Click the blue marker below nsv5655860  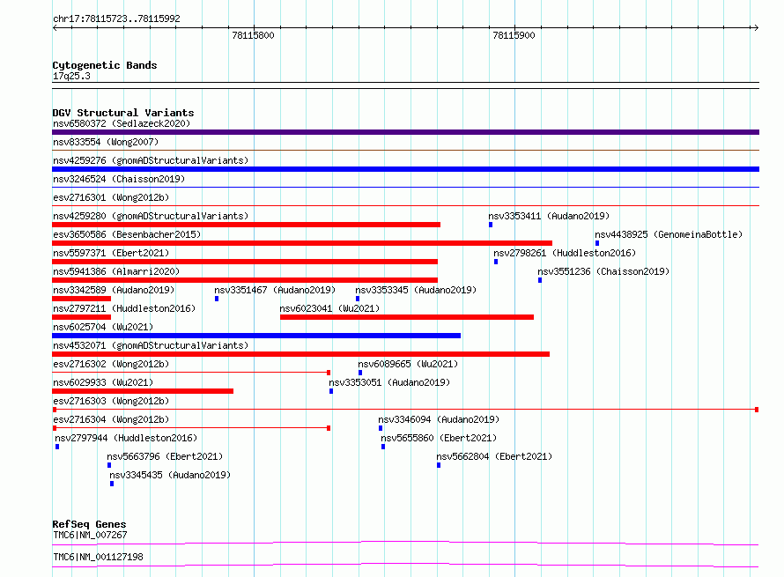coord(383,447)
